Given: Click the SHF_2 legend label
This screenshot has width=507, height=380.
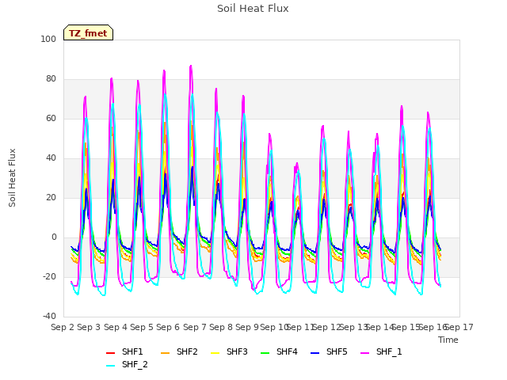Looking at the screenshot, I should click(x=135, y=364).
